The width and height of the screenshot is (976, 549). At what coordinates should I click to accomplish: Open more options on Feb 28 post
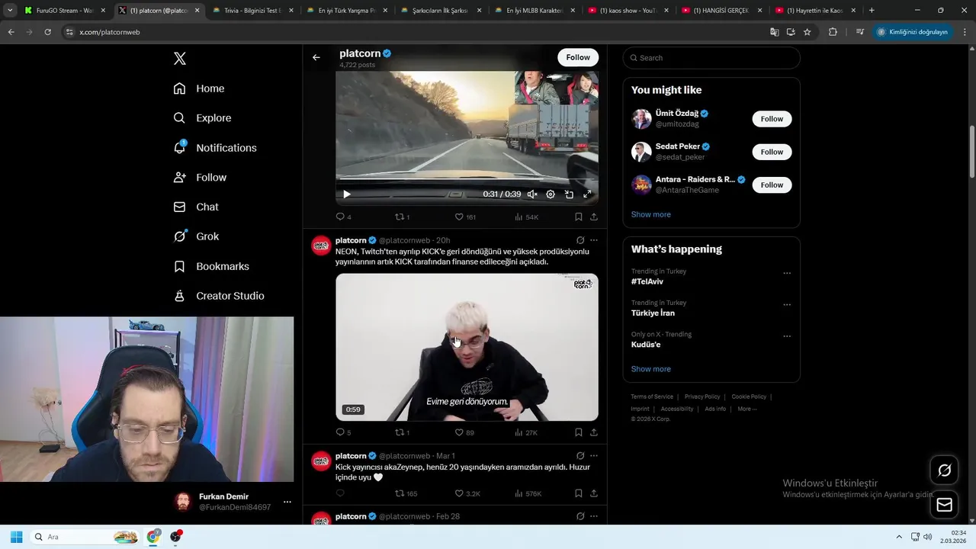tap(594, 516)
